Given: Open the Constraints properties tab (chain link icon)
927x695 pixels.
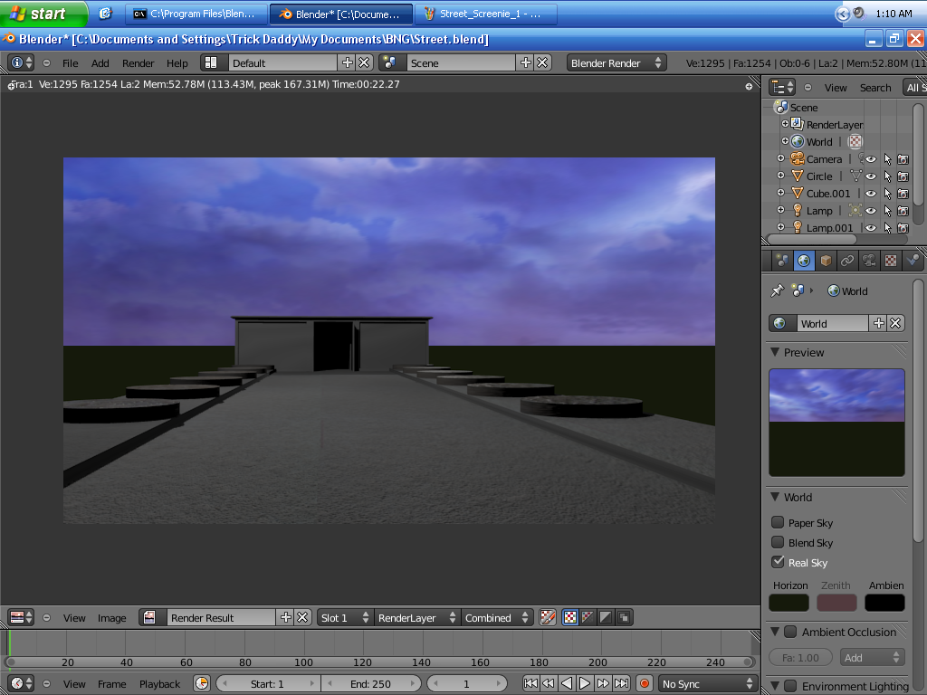Looking at the screenshot, I should click(847, 261).
